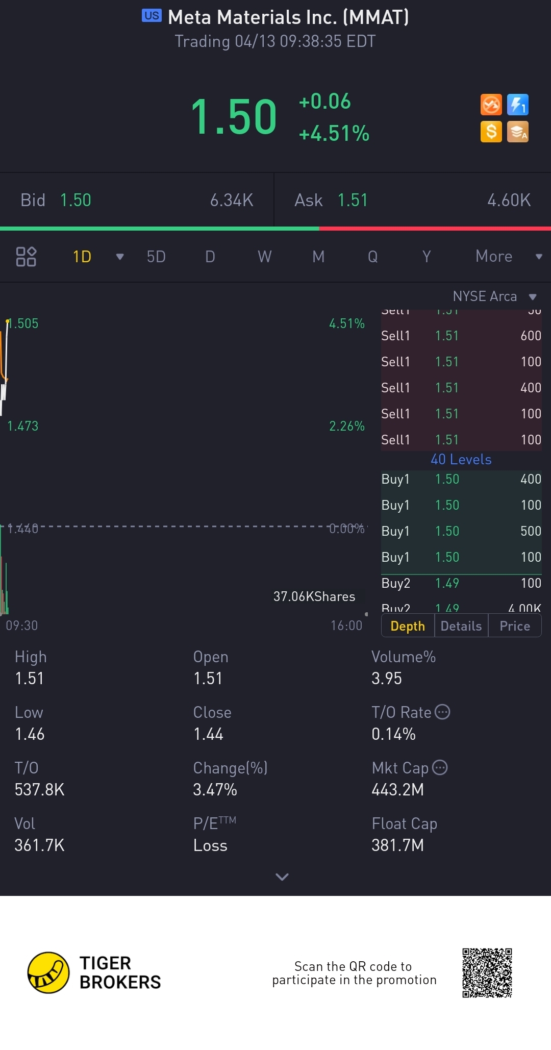Tap the Change(%) 3.47% stat

(231, 779)
